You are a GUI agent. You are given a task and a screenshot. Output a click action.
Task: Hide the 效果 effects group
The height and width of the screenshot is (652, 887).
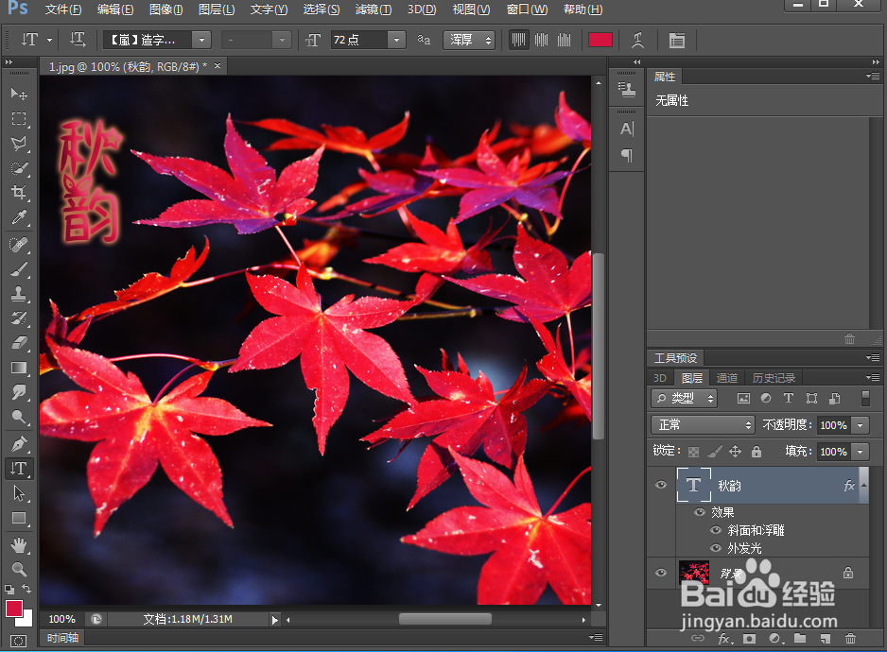pos(700,512)
